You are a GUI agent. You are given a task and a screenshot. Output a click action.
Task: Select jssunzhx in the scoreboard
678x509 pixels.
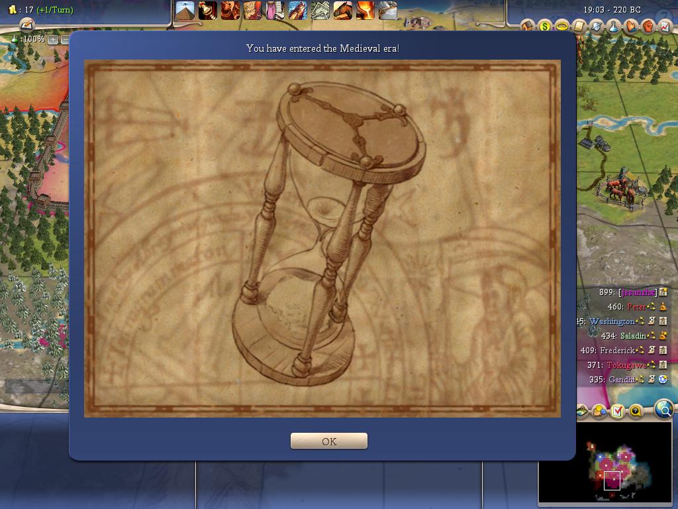[x=638, y=292]
